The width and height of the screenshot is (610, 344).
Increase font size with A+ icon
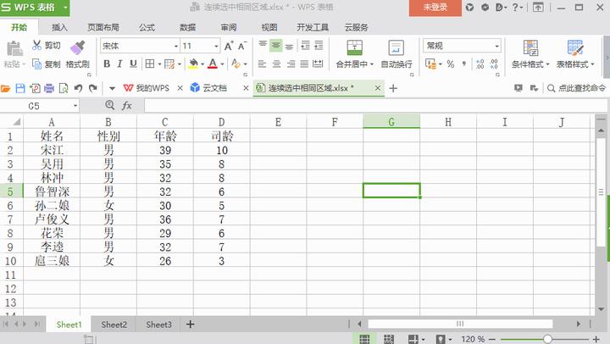click(229, 46)
